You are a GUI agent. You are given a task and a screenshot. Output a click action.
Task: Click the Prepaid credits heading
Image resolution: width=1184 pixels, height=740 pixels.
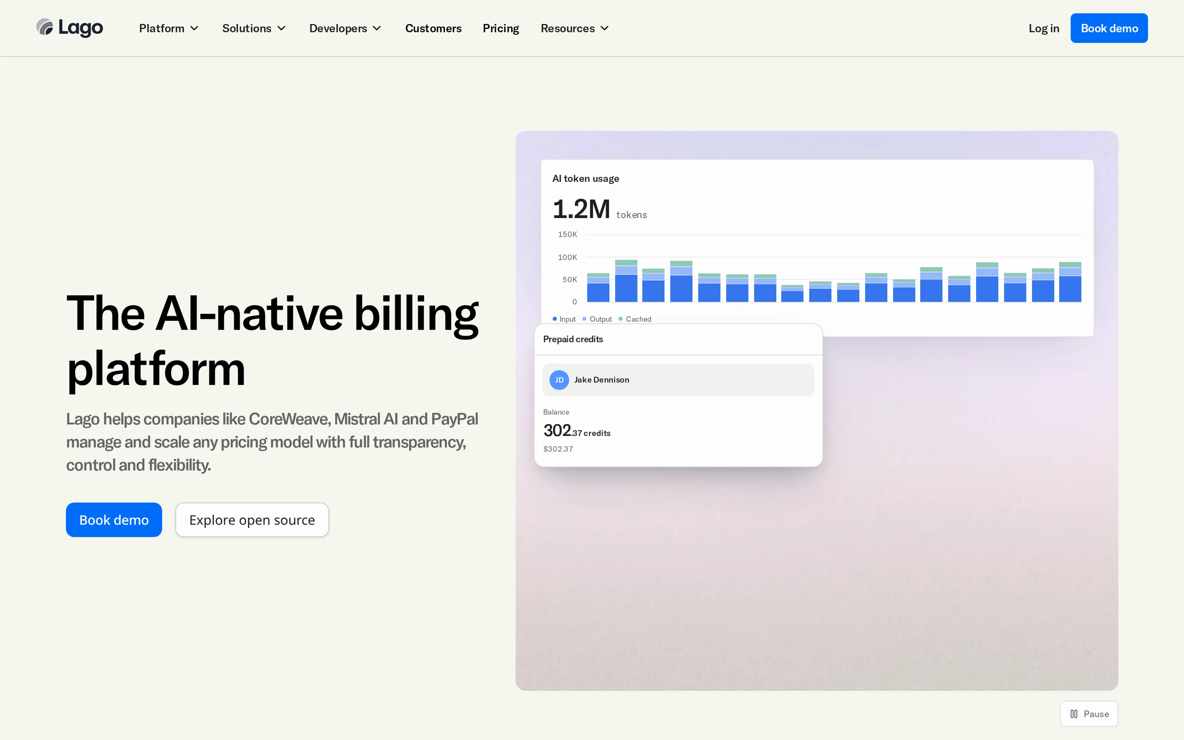(x=573, y=339)
